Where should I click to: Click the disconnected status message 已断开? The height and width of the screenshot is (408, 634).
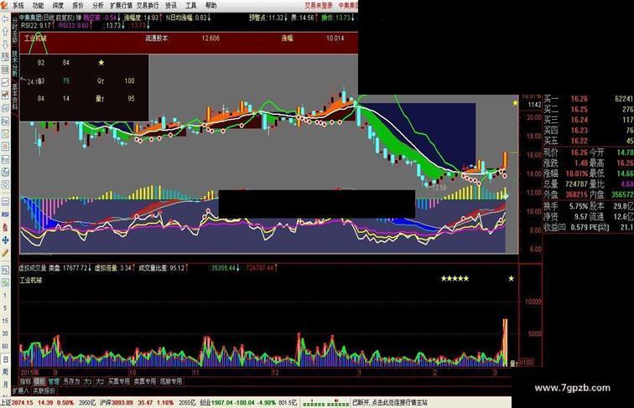click(390, 402)
